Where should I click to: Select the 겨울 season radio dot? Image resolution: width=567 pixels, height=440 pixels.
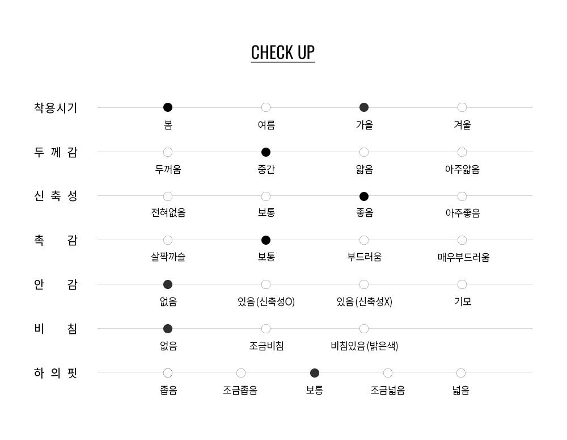pos(462,107)
